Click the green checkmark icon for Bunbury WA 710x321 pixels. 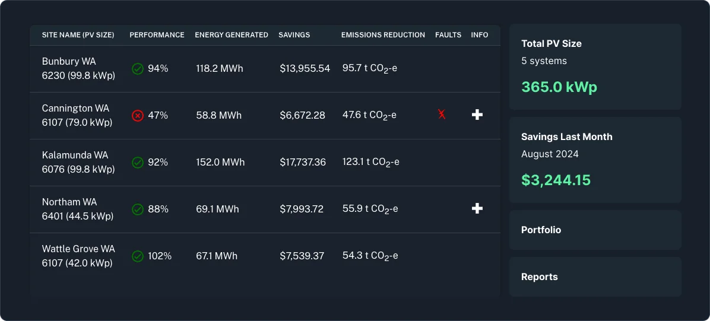pyautogui.click(x=137, y=69)
